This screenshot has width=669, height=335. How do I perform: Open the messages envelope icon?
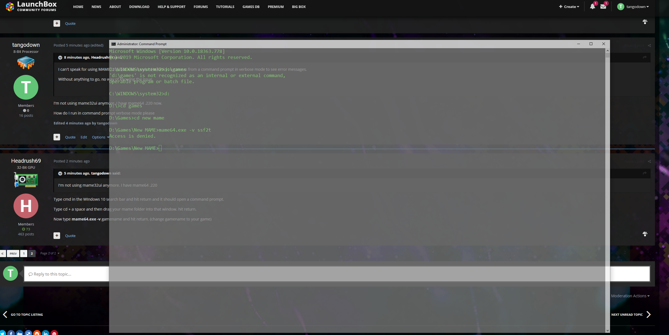(x=603, y=7)
